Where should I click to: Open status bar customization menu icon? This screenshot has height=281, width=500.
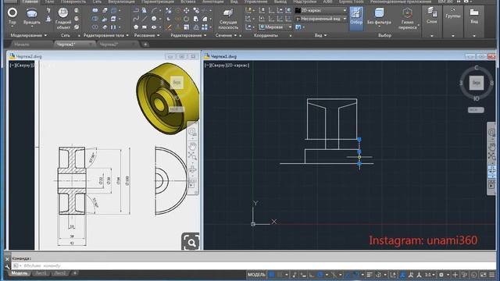492,275
